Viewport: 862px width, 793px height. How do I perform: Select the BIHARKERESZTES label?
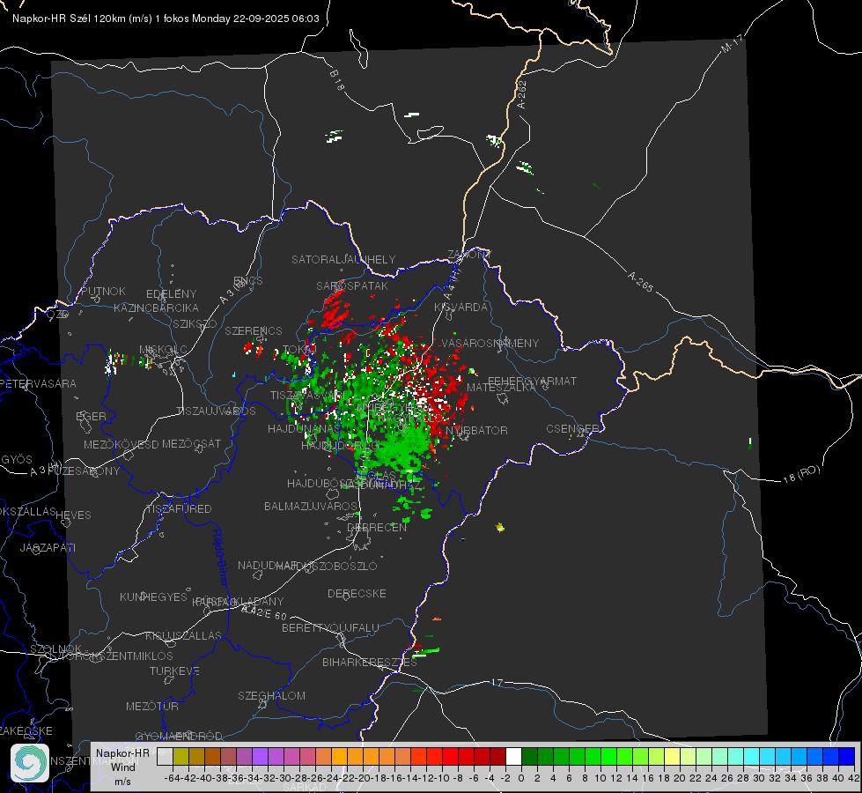pyautogui.click(x=370, y=662)
